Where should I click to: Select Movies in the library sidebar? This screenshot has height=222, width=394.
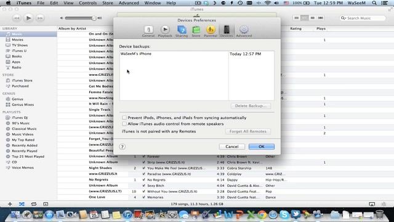click(17, 39)
